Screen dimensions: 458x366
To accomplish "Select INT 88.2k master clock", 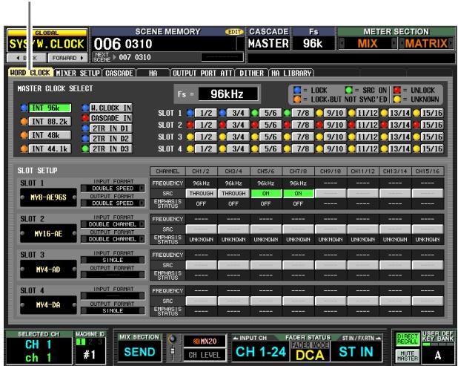I will pos(50,122).
